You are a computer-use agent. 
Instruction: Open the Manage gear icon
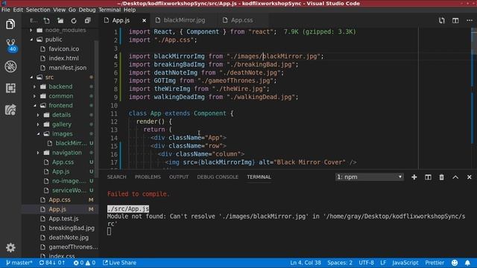click(x=10, y=248)
